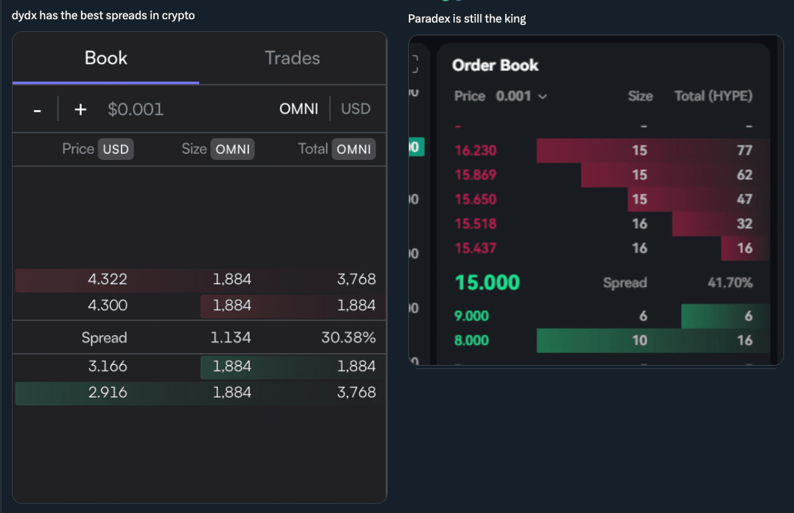This screenshot has width=794, height=513.
Task: Click the 15.650 ask price
Action: [475, 199]
